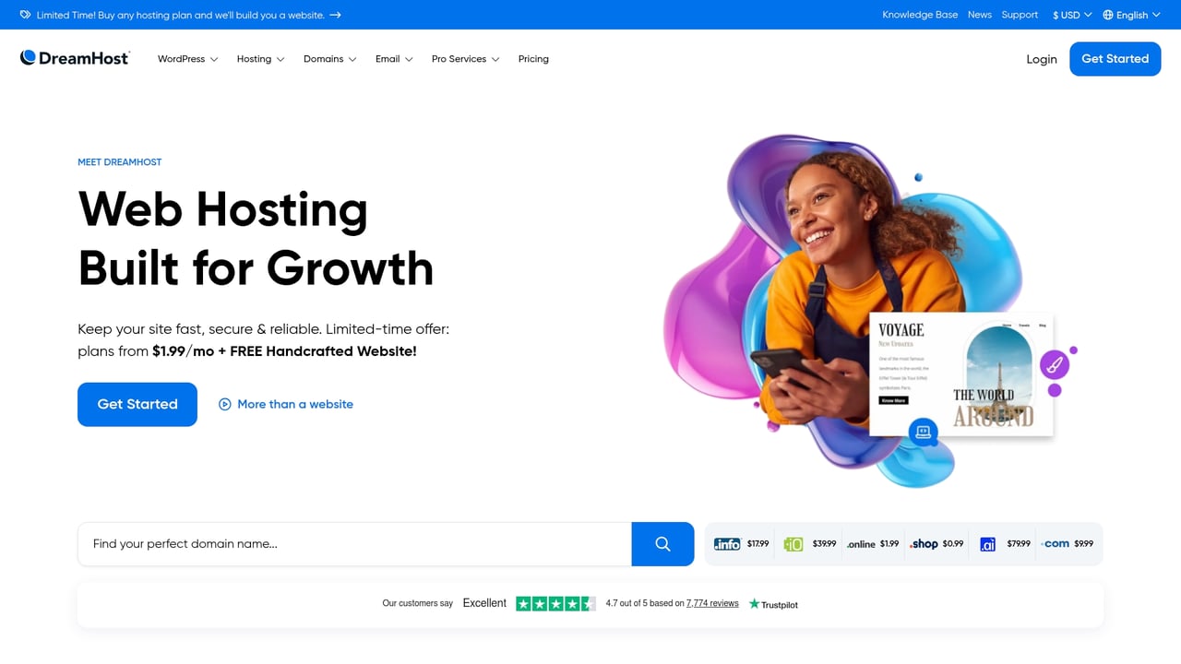Select the Pricing menu item
Screen dimensions: 1181x664
point(533,58)
